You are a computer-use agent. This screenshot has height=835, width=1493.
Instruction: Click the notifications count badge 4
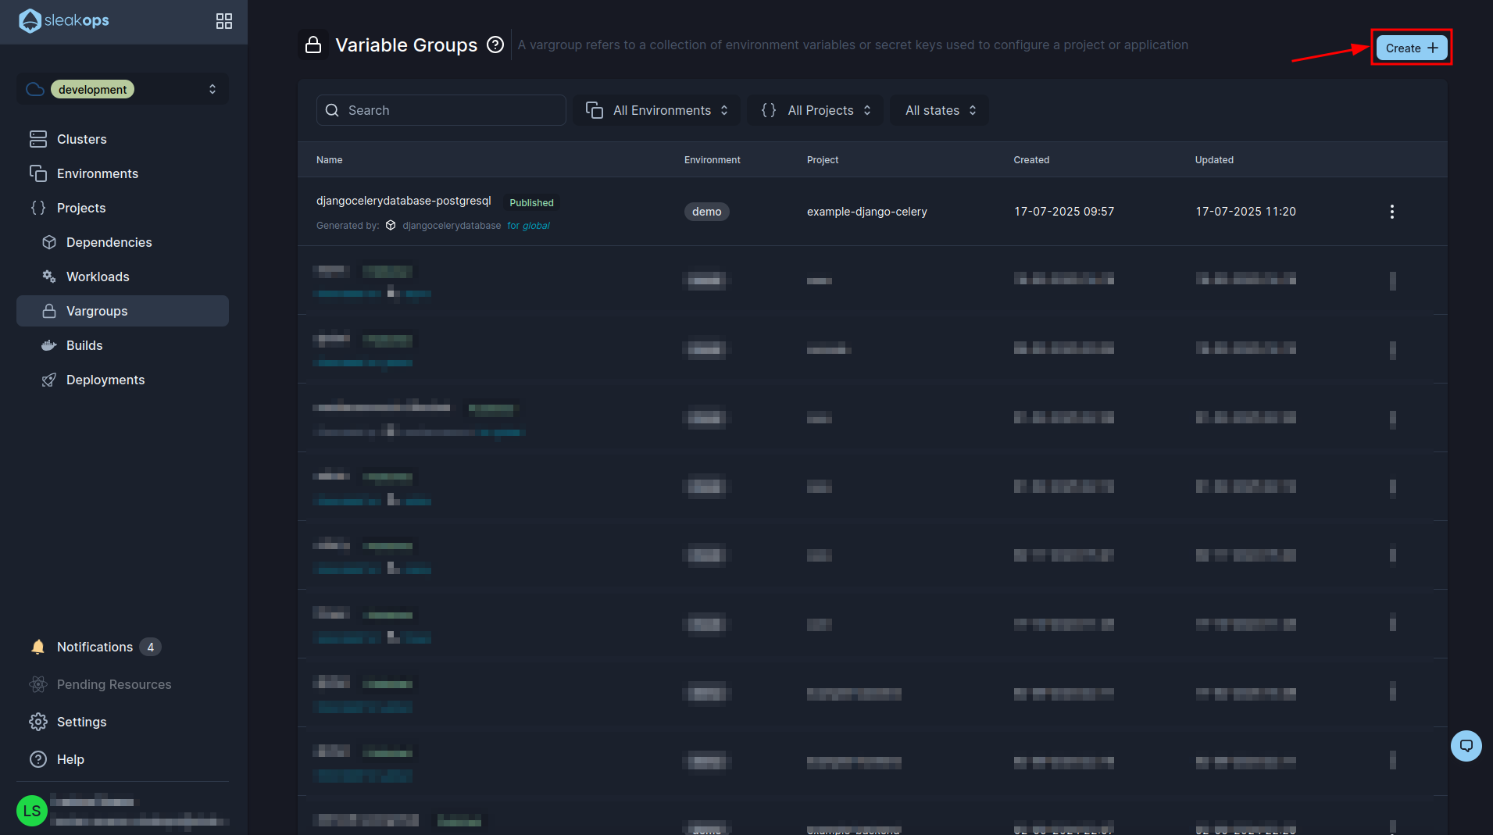click(150, 647)
